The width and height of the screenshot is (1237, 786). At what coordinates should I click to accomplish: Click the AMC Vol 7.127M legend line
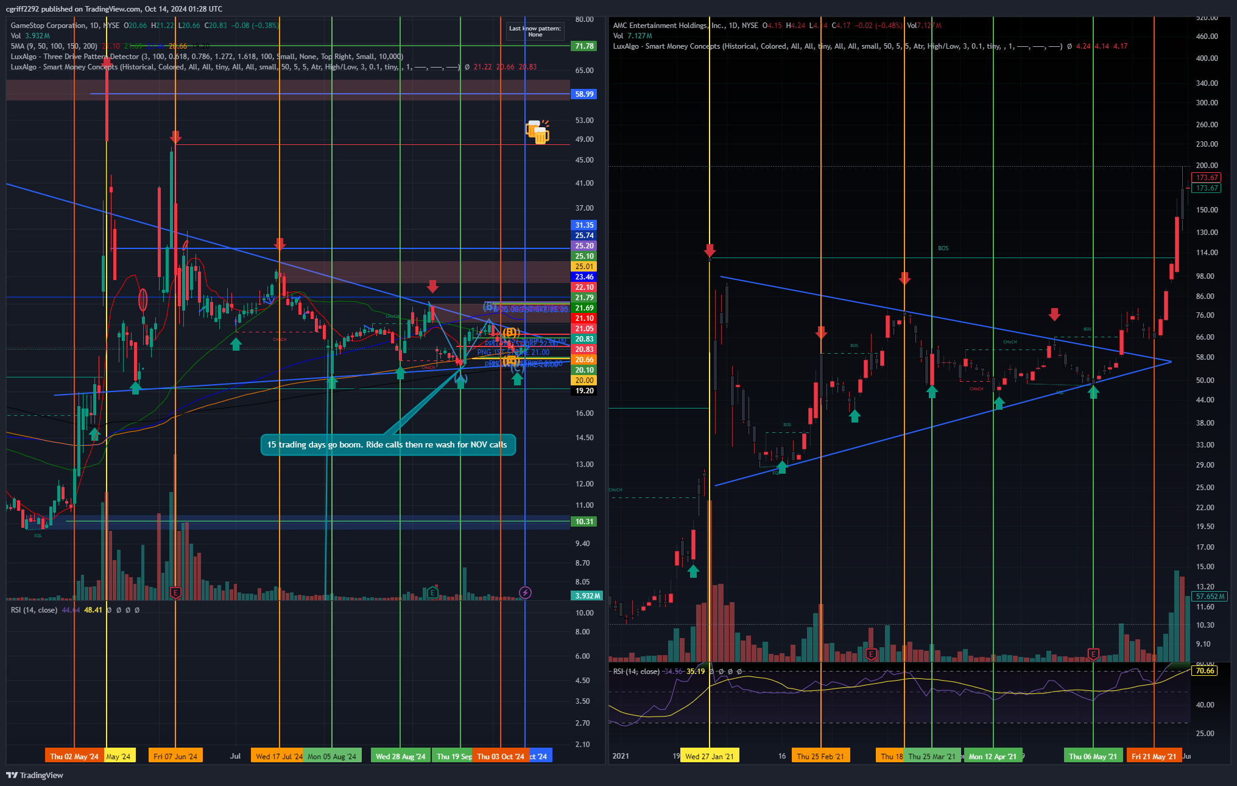(633, 36)
